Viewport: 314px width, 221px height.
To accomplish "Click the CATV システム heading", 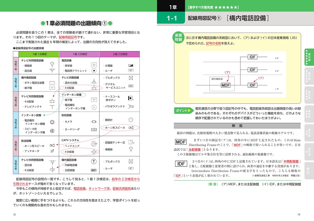I will pos(70,140).
